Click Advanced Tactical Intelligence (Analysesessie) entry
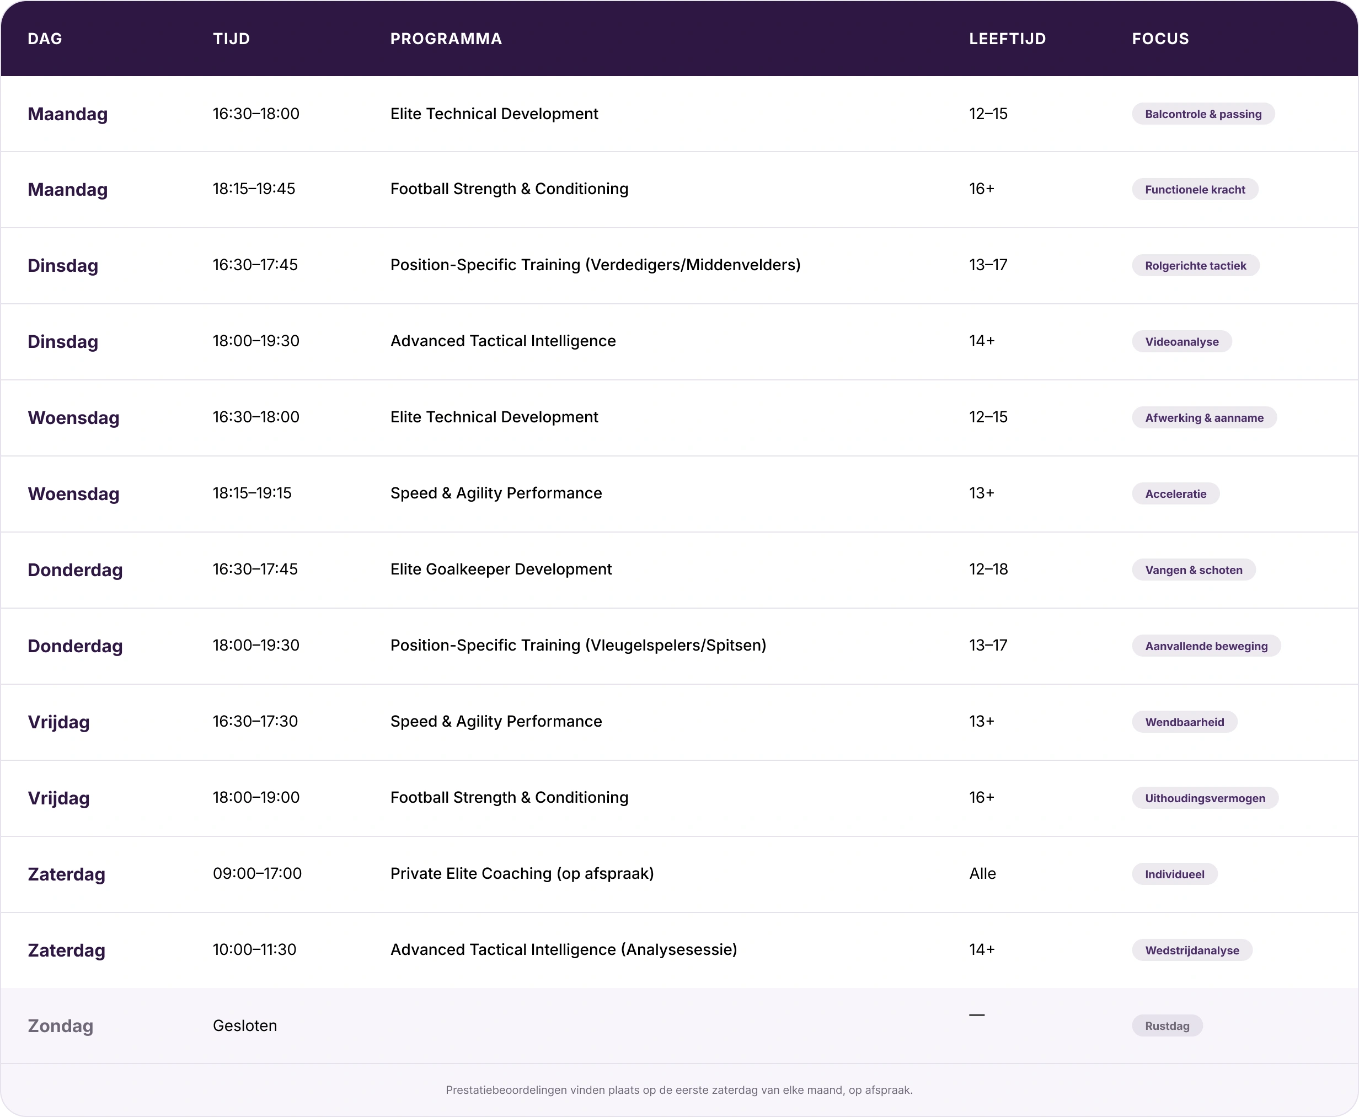Screen dimensions: 1359x1117 [x=563, y=949]
